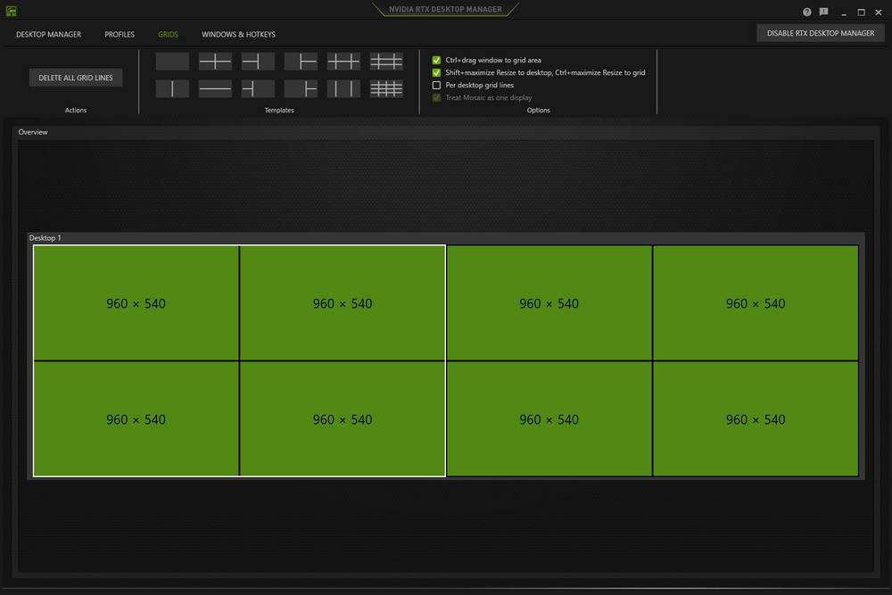
Task: Enable Per desktop grid lines
Action: coord(436,85)
